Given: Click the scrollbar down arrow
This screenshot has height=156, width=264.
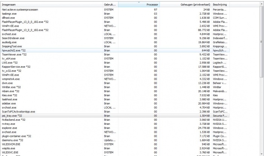Looking at the screenshot, I should pos(261,154).
